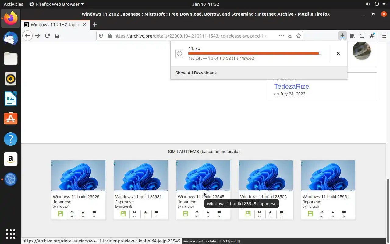
Task: Open TedezaRize uploader profile
Action: click(292, 86)
